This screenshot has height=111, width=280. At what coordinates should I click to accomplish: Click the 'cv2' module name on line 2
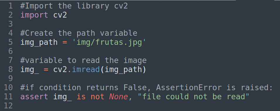[60, 15]
